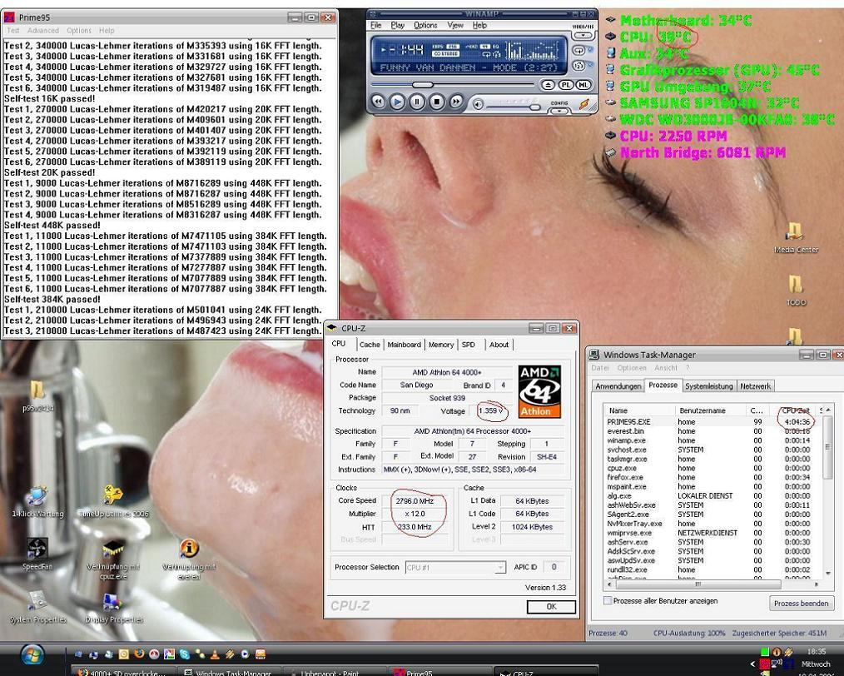Pause the song in Winamp
844x676 pixels.
pyautogui.click(x=417, y=102)
